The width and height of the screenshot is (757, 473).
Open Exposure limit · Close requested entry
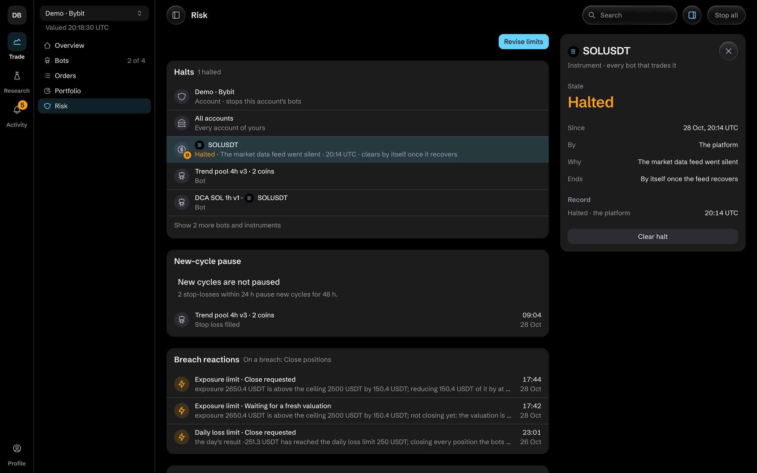358,384
